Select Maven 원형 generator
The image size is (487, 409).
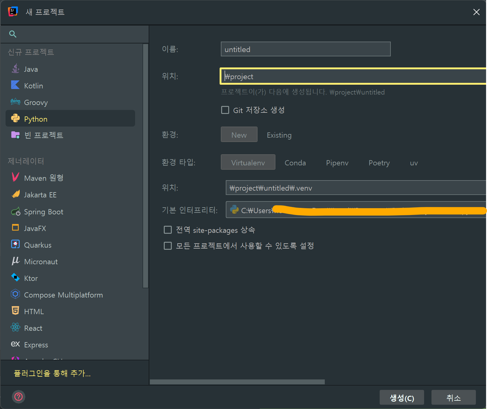(x=70, y=178)
